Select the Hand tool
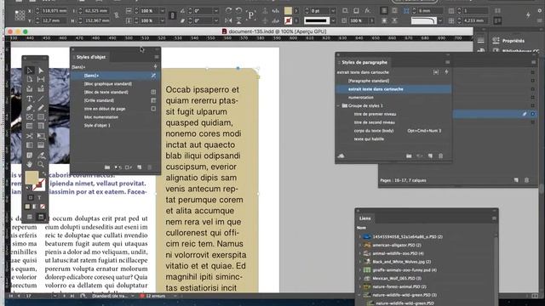Screen dimensions: 545x306 [30, 164]
